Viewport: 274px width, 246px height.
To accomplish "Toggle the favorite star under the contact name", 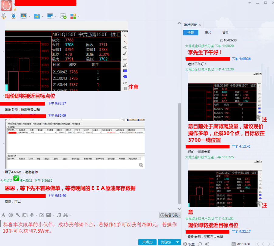I will pyautogui.click(x=15, y=9).
